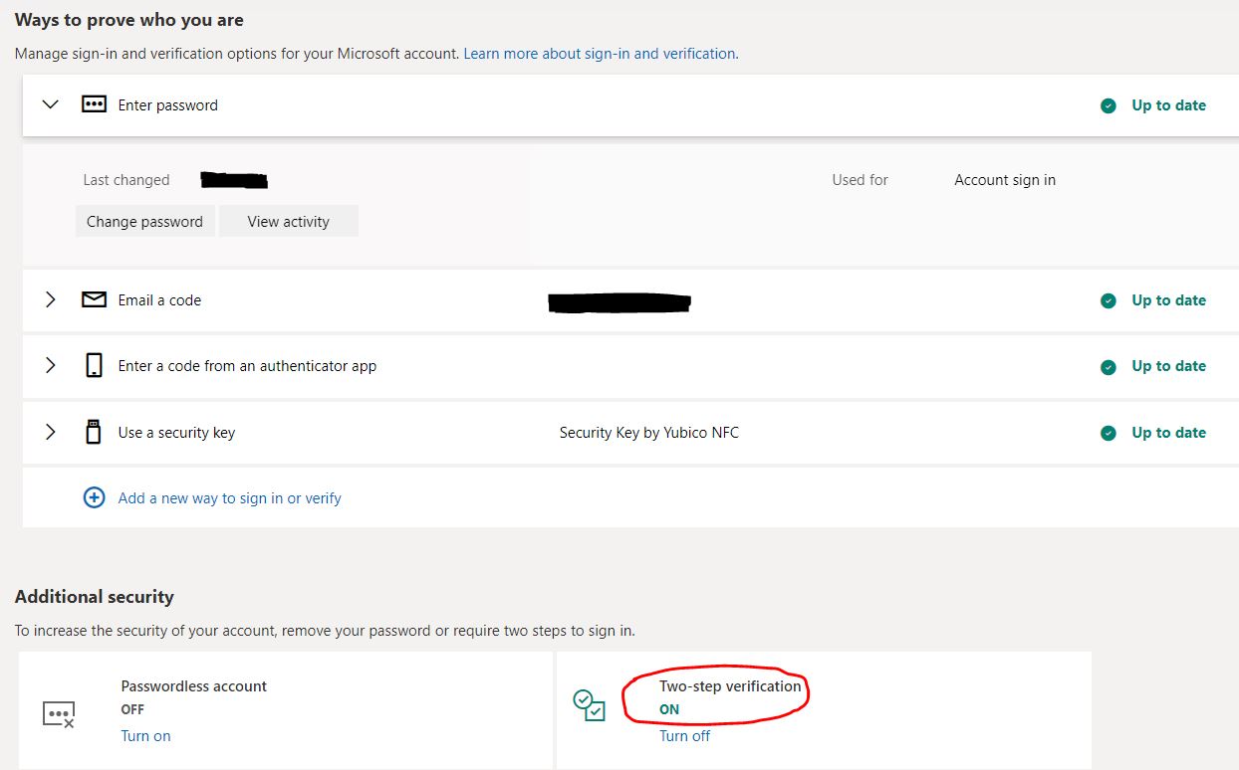Click Up to date status on security key row

(x=1168, y=433)
